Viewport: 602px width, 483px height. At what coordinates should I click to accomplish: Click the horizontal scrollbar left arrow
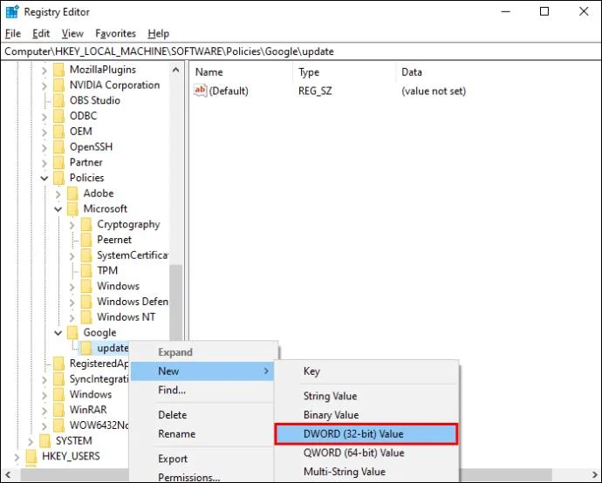pos(8,475)
